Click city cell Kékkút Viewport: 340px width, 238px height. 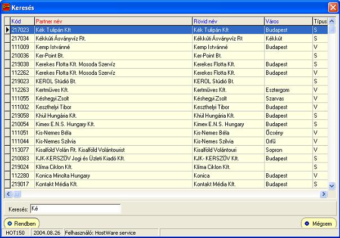(x=288, y=38)
